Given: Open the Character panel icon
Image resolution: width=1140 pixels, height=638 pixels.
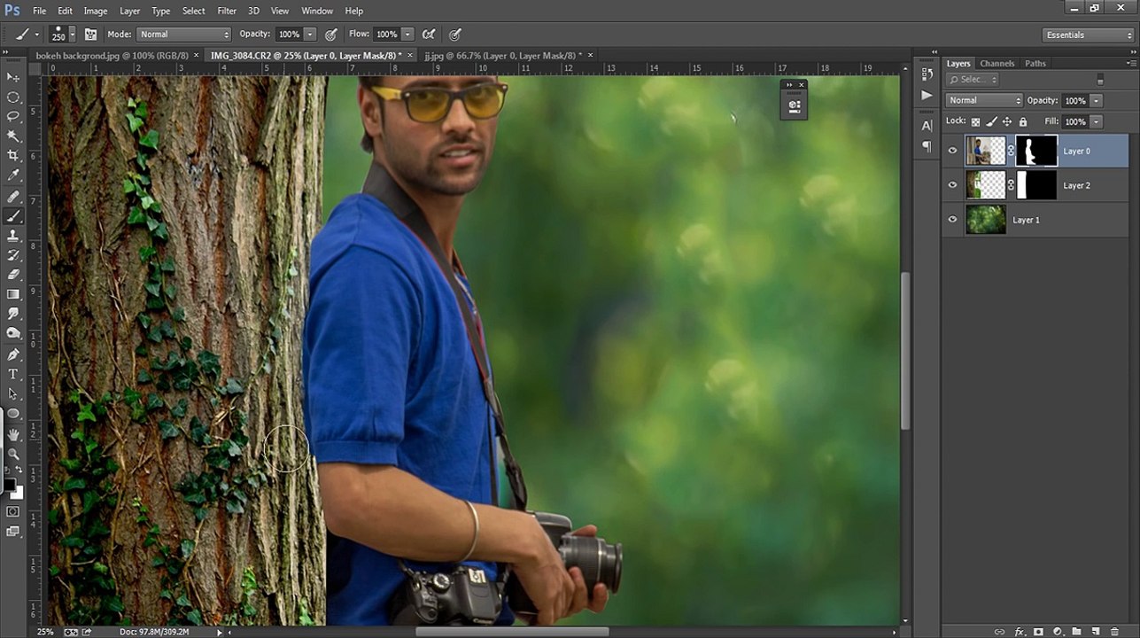Looking at the screenshot, I should (927, 127).
